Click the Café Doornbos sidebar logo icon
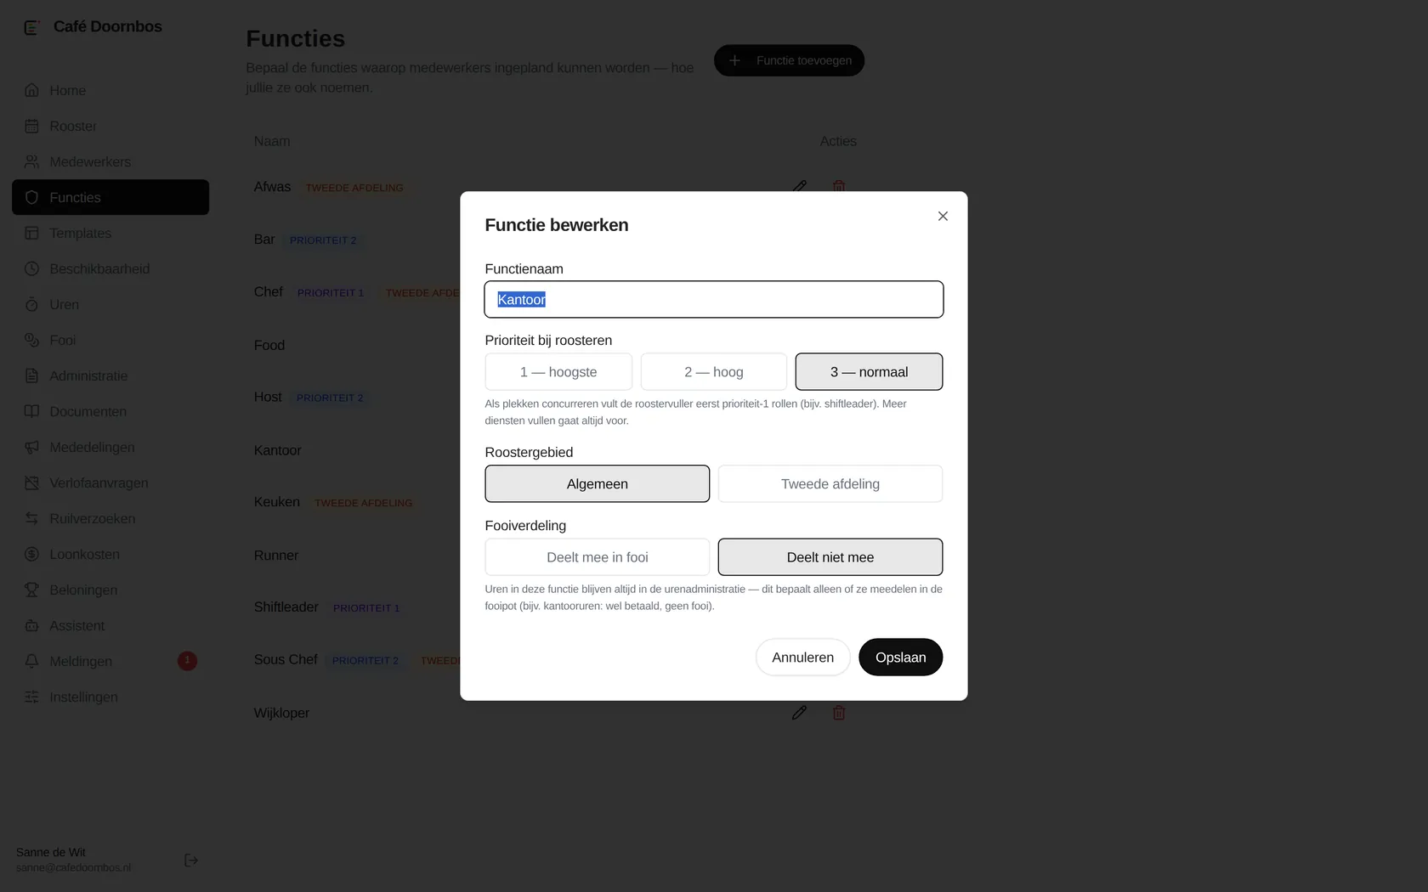 [x=31, y=27]
